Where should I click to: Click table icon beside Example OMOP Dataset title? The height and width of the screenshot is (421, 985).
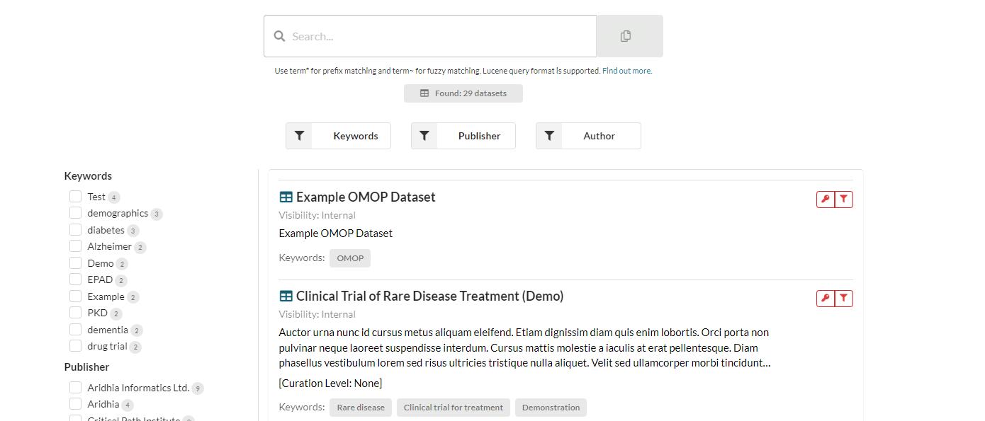[286, 197]
